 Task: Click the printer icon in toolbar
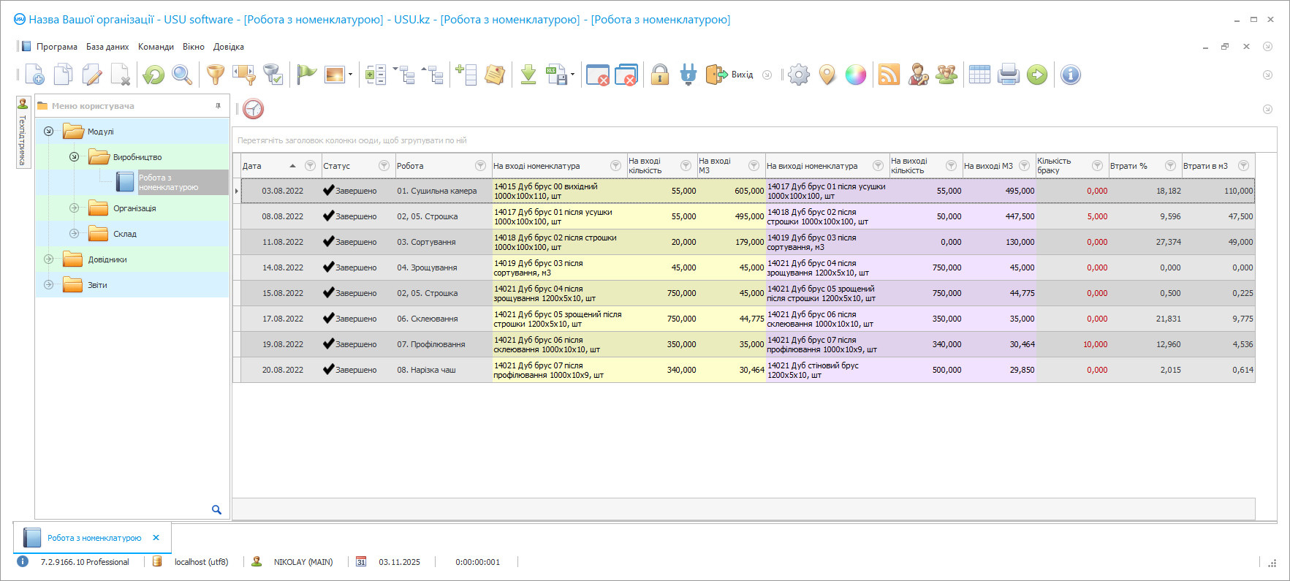(x=1008, y=75)
